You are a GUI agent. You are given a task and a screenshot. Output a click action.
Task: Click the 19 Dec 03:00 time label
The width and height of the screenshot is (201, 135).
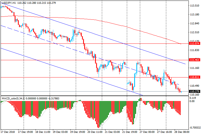point(60,132)
